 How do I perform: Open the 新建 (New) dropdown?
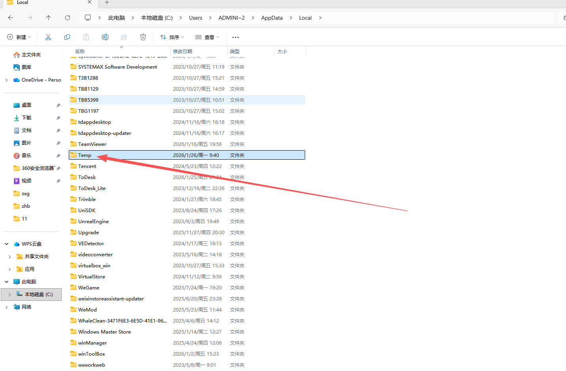pyautogui.click(x=19, y=37)
